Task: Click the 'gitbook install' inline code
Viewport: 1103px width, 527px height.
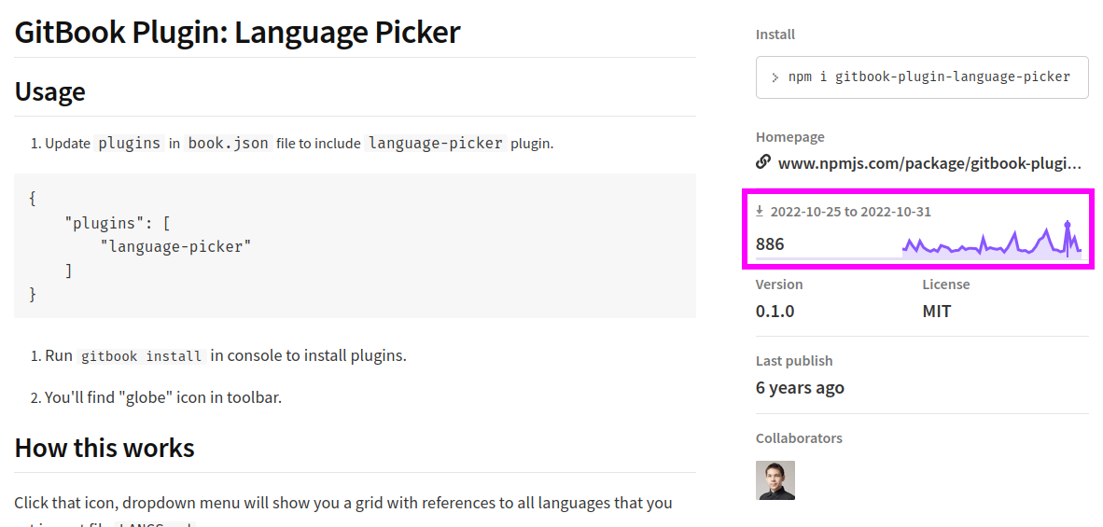Action: 142,356
